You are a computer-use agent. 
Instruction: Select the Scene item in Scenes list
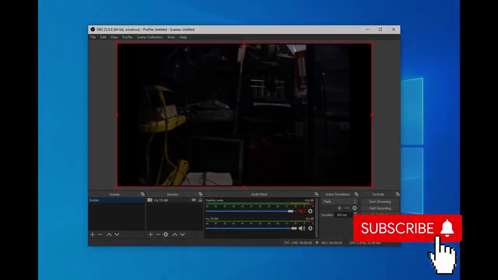tap(116, 200)
